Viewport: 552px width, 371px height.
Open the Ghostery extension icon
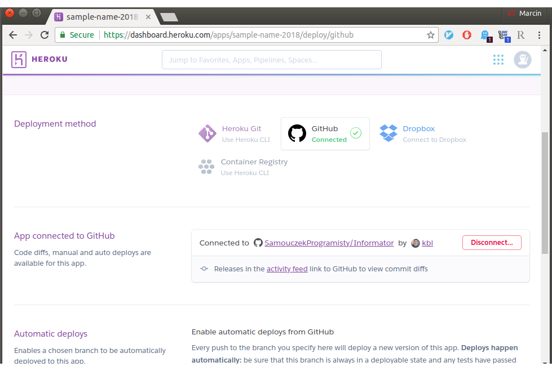(486, 36)
